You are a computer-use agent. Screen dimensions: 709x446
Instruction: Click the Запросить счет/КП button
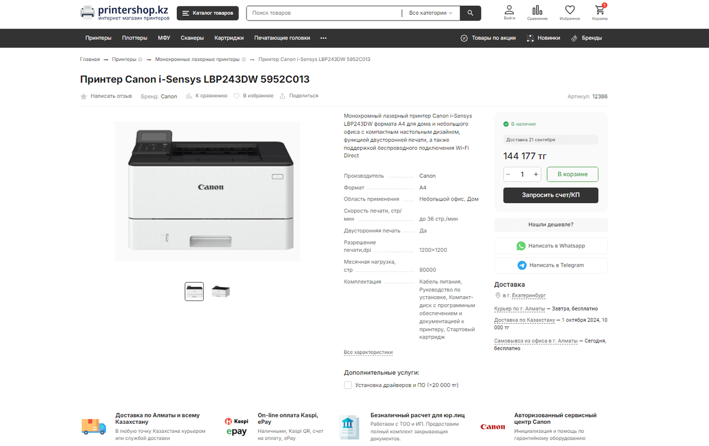pyautogui.click(x=551, y=195)
